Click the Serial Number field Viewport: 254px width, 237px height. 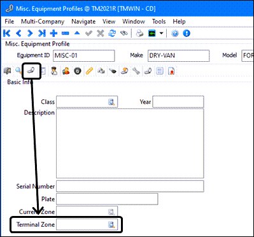click(x=130, y=186)
